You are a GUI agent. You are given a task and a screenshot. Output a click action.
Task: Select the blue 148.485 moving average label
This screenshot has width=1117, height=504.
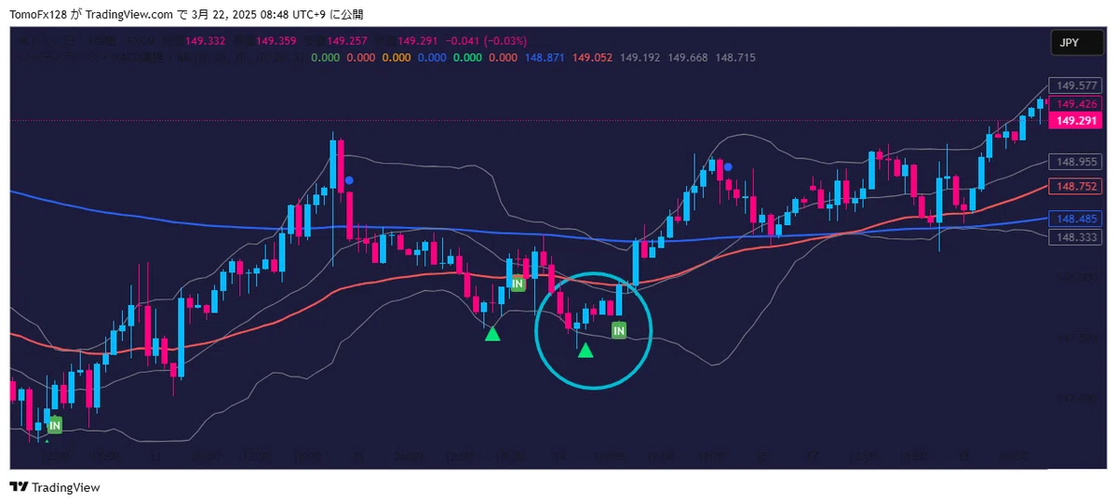click(x=1076, y=219)
